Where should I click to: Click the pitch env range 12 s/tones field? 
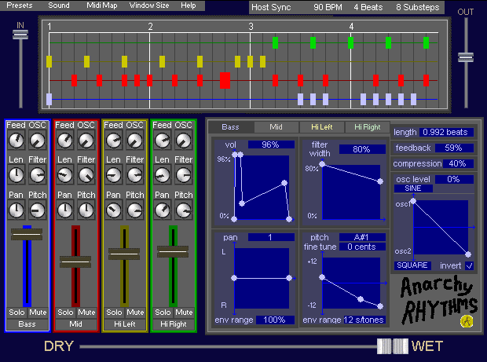364,320
